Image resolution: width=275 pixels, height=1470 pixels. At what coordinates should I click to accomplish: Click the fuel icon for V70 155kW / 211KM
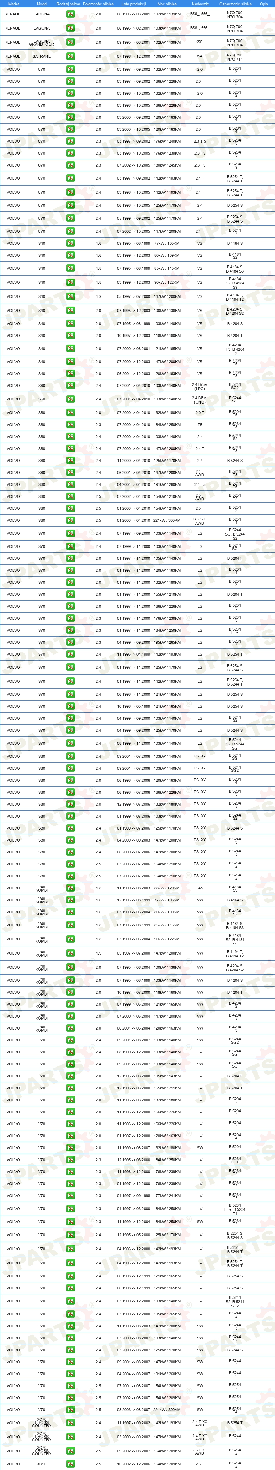tap(70, 1088)
